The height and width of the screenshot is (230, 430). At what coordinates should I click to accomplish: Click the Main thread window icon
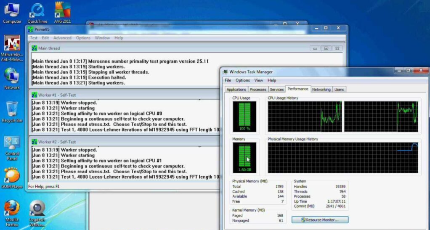tap(34, 48)
